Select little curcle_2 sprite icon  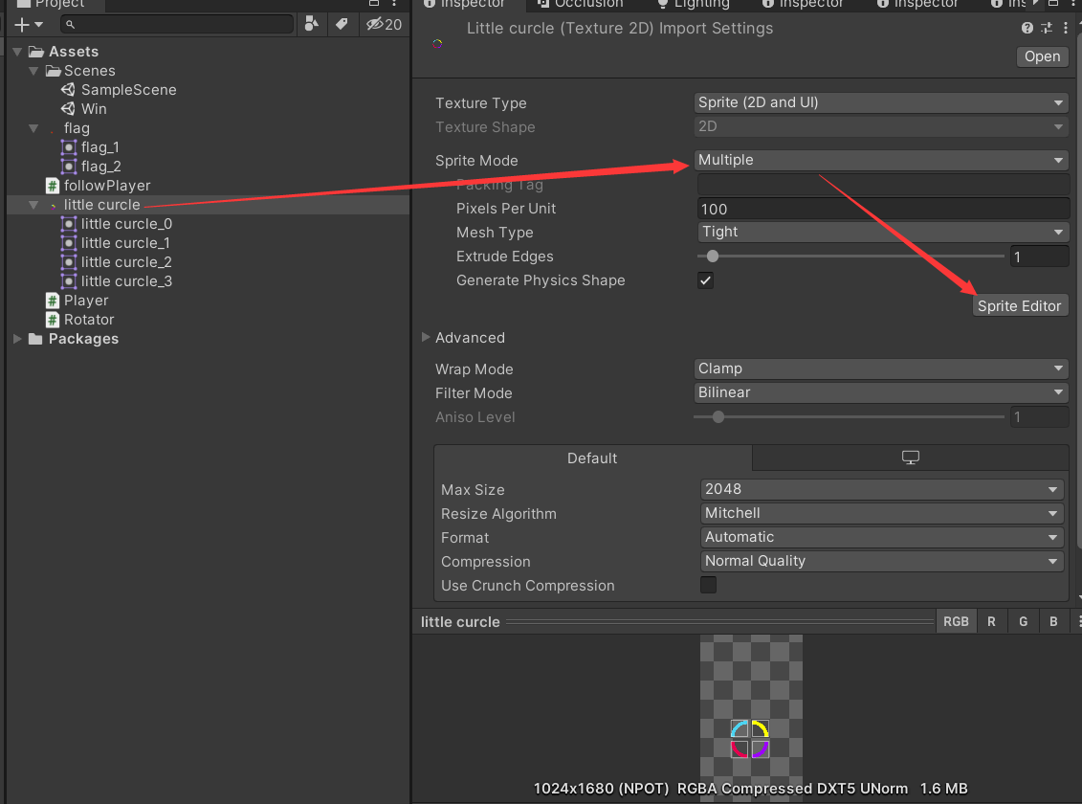click(x=68, y=262)
